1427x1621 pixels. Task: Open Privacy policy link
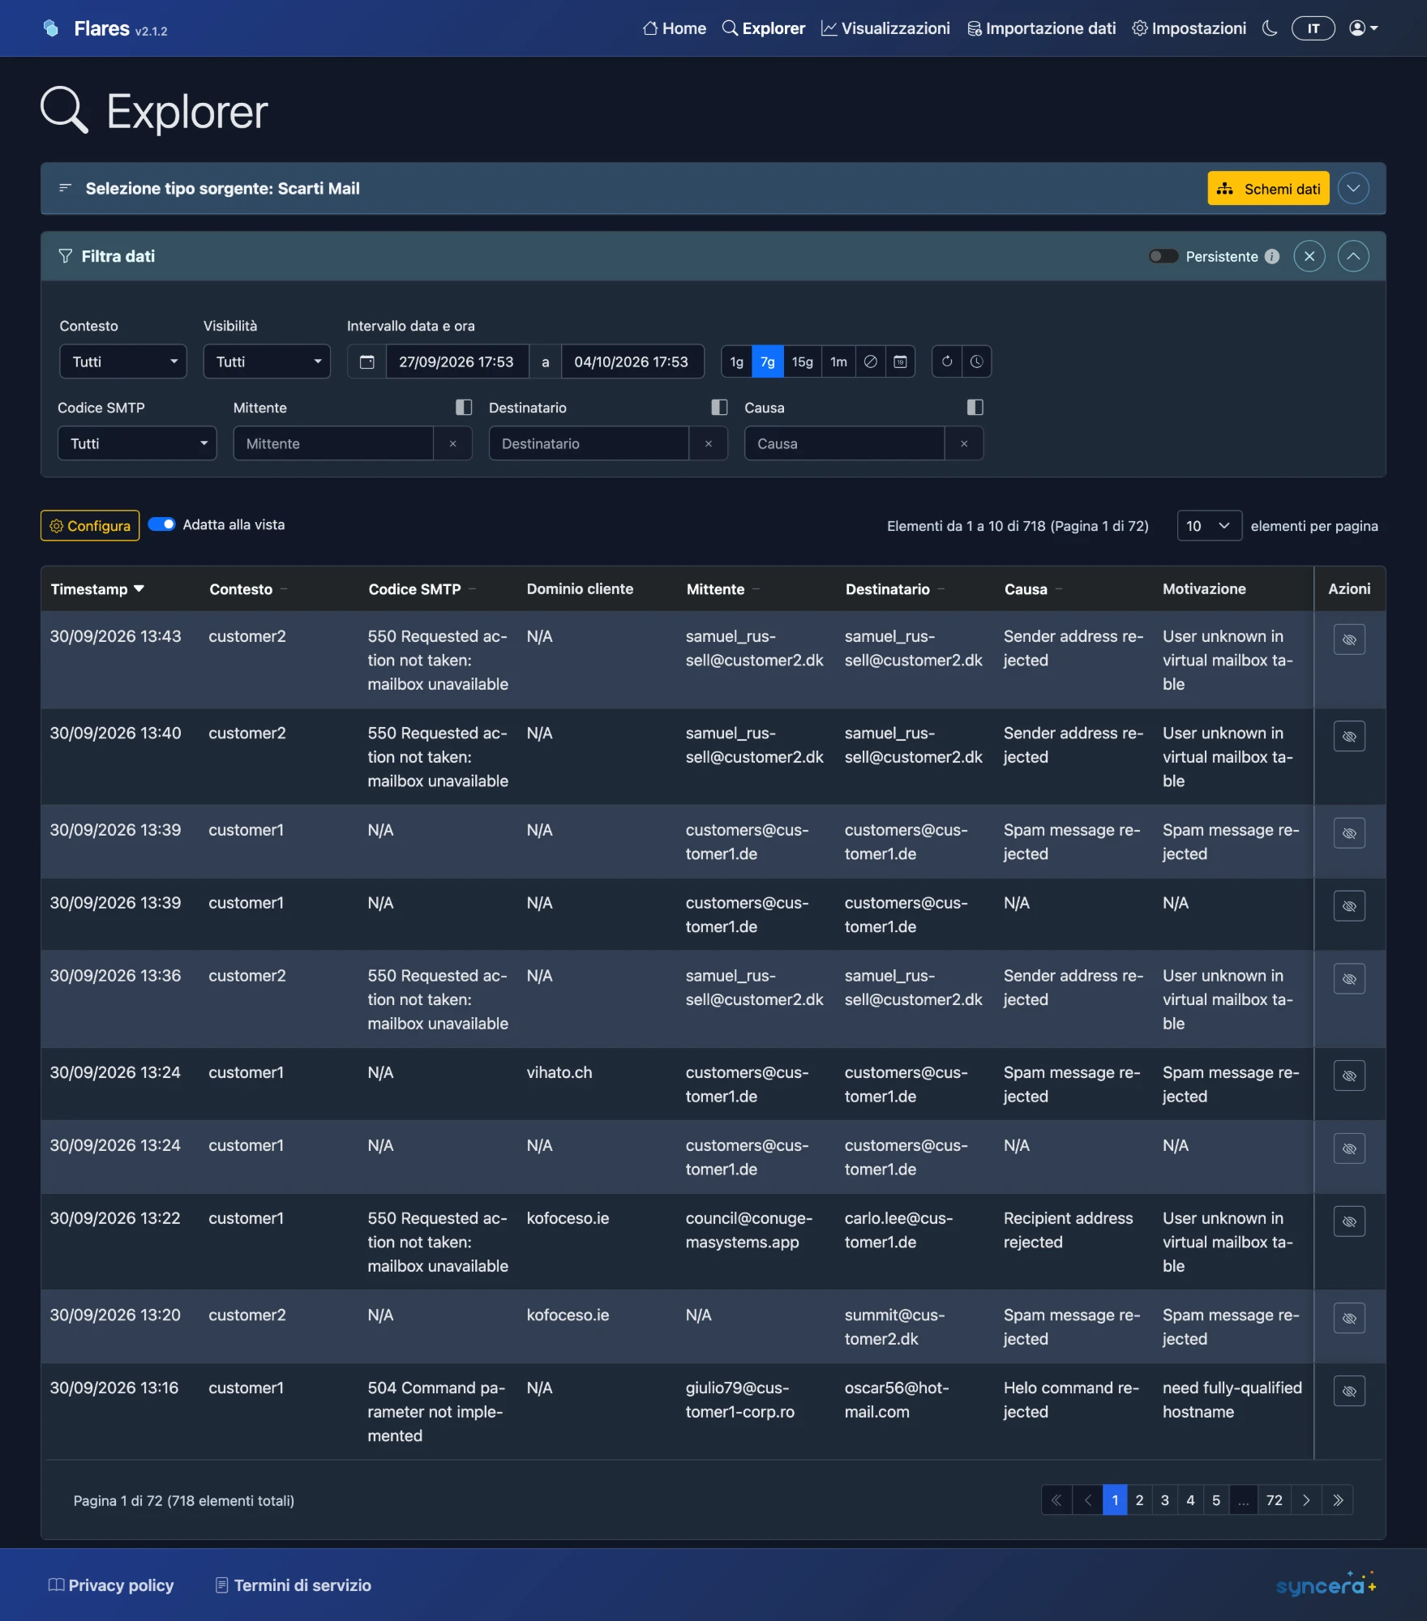click(x=111, y=1585)
